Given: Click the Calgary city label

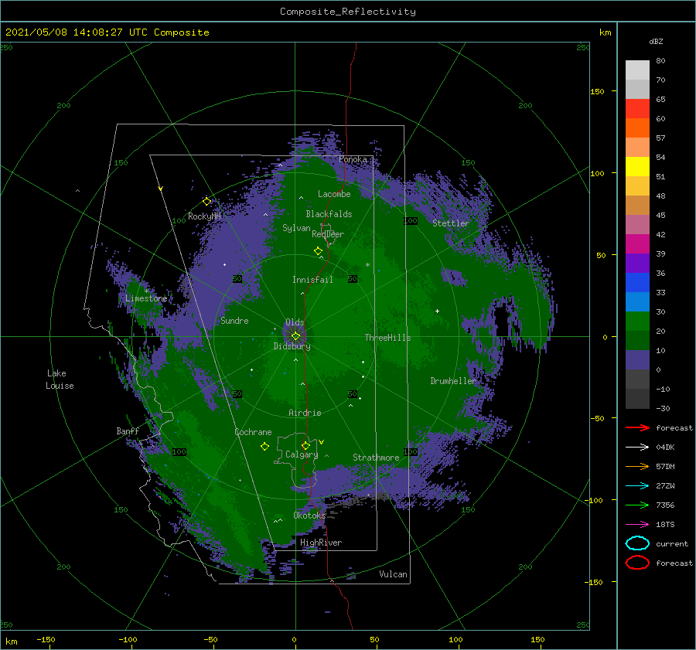Looking at the screenshot, I should 302,454.
